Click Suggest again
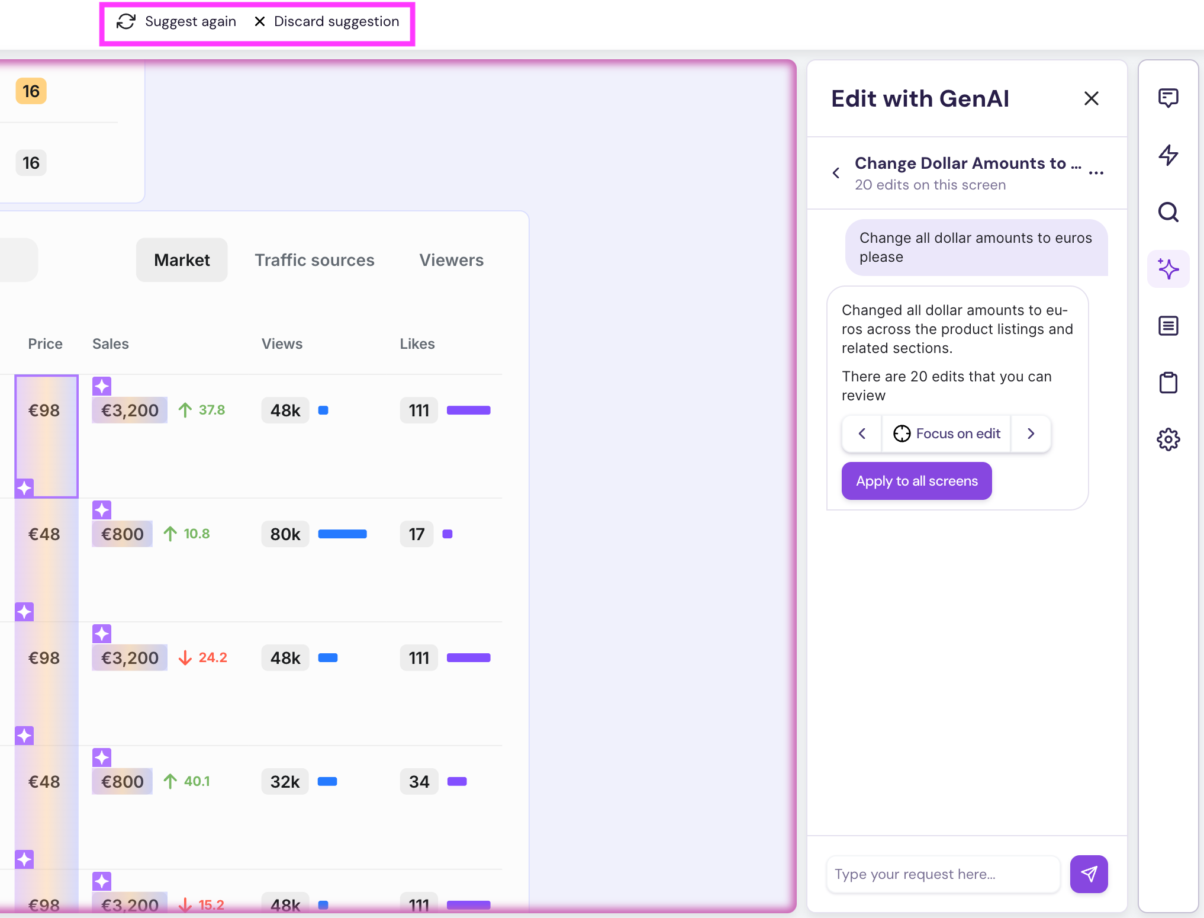The height and width of the screenshot is (918, 1204). (176, 22)
